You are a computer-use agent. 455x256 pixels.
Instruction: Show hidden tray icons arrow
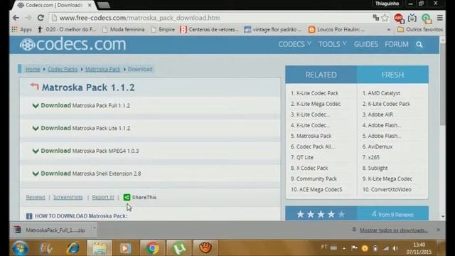(x=344, y=248)
